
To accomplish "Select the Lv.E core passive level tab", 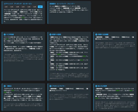I will 34,7.
